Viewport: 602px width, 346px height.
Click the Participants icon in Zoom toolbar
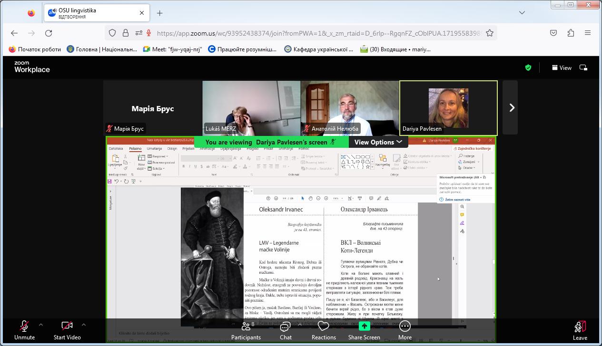click(x=246, y=327)
